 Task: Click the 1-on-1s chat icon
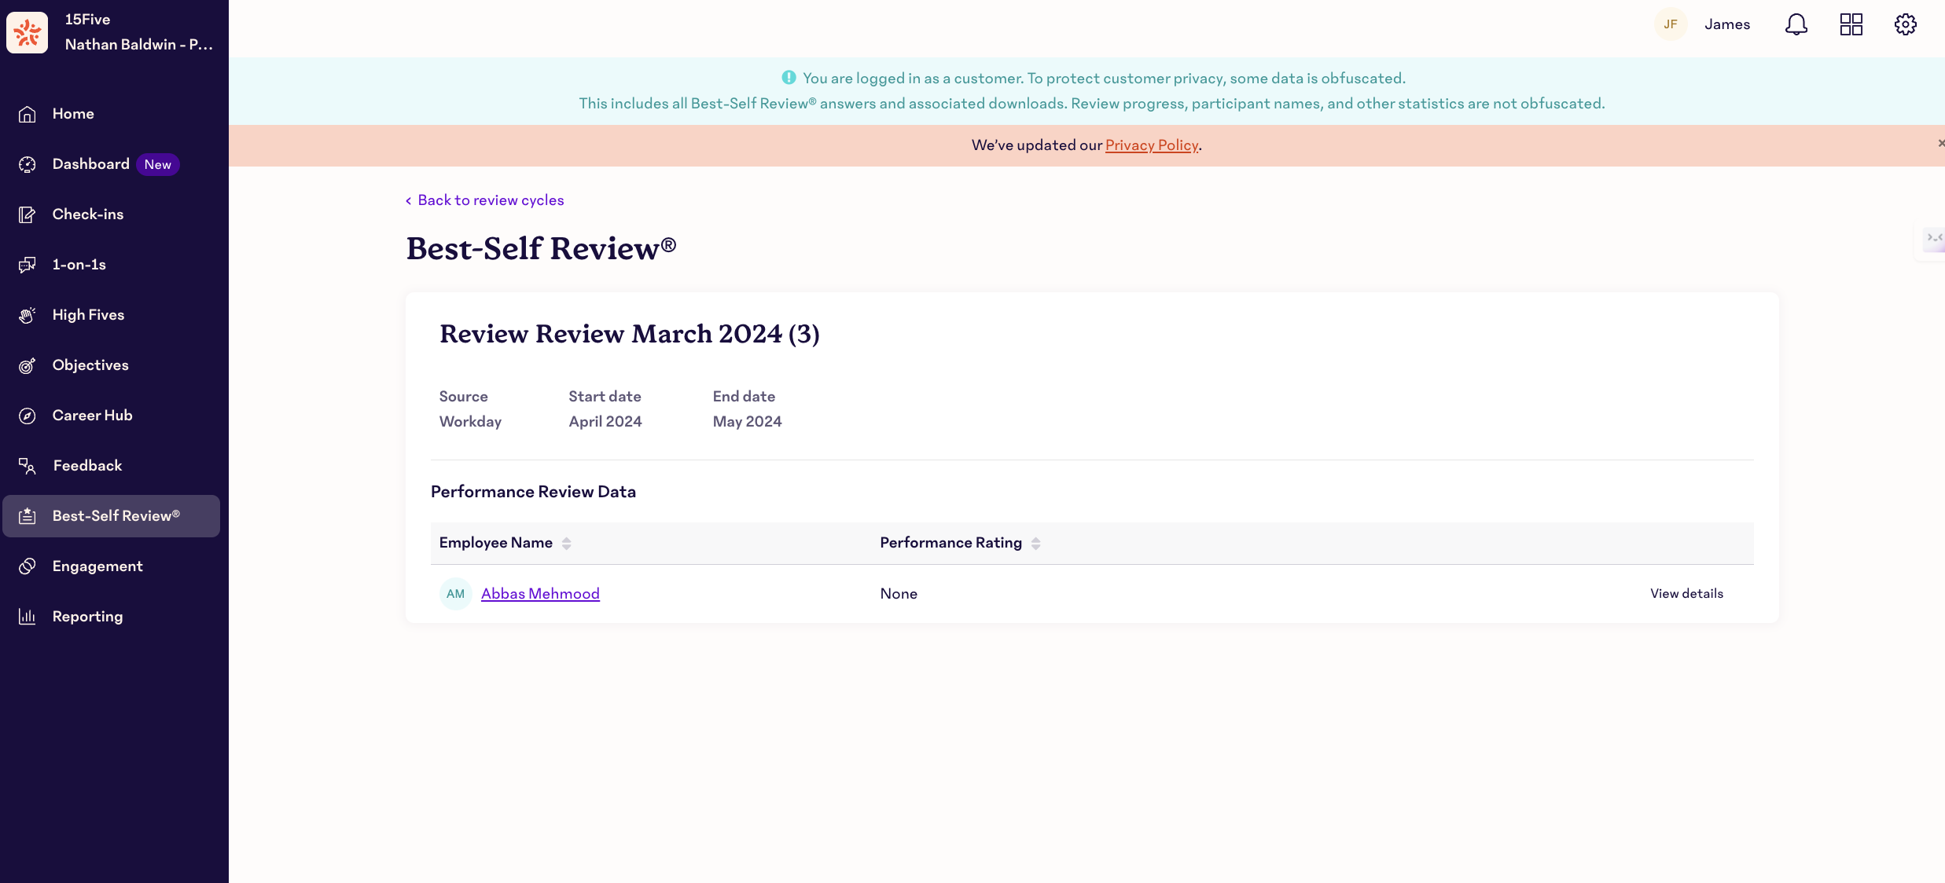click(28, 265)
